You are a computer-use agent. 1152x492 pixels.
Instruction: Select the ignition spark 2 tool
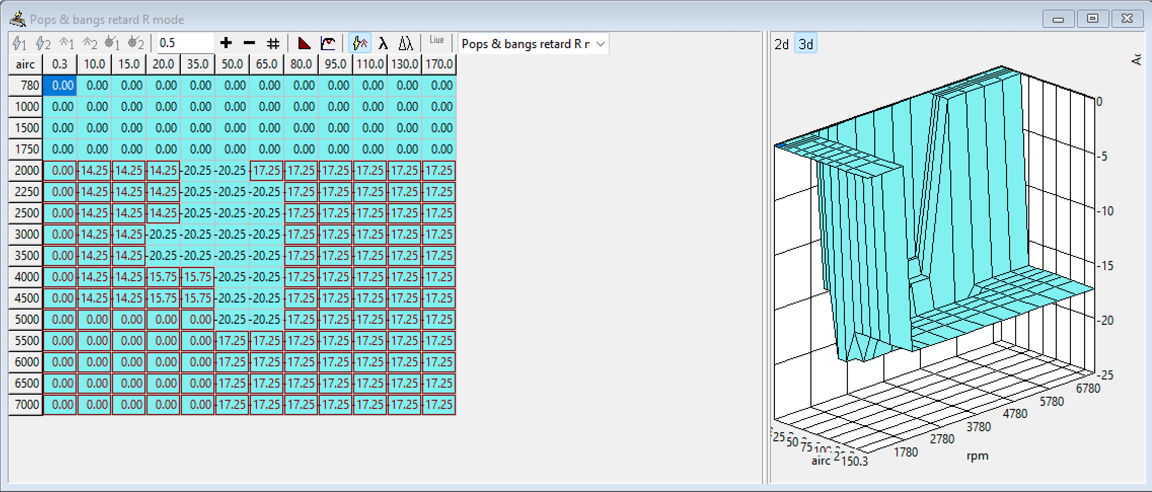43,43
